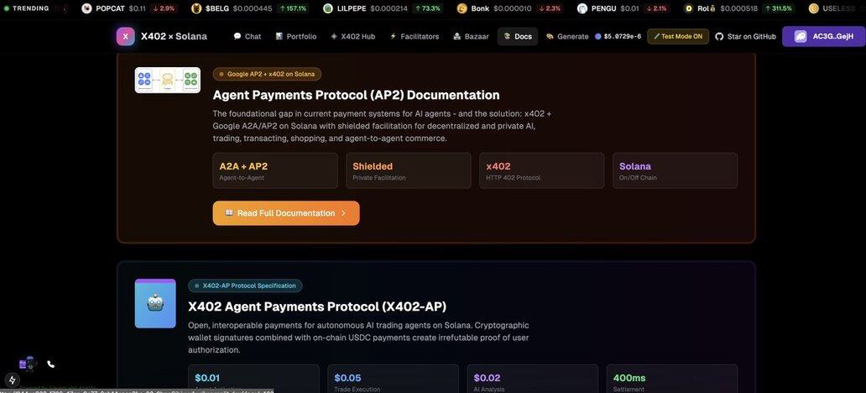Navigate to Facilitators
866x393 pixels.
(x=414, y=36)
